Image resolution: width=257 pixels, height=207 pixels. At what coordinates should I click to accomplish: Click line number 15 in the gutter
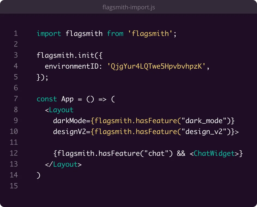click(x=14, y=186)
